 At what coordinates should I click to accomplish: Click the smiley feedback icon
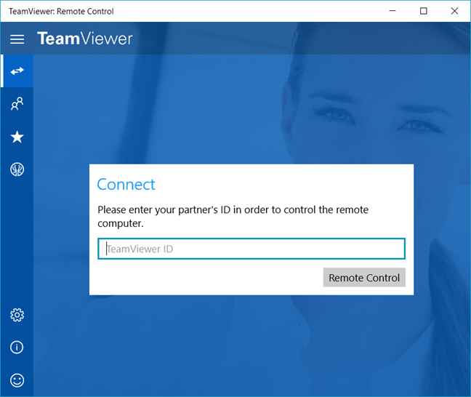click(x=17, y=380)
